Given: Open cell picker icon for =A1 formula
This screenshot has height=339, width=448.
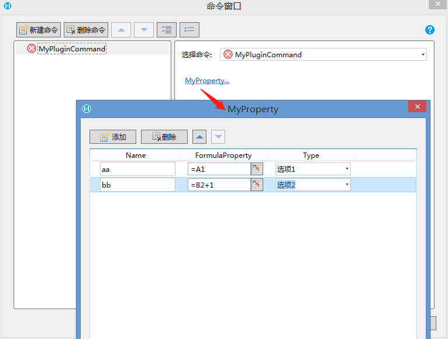Looking at the screenshot, I should [x=257, y=169].
